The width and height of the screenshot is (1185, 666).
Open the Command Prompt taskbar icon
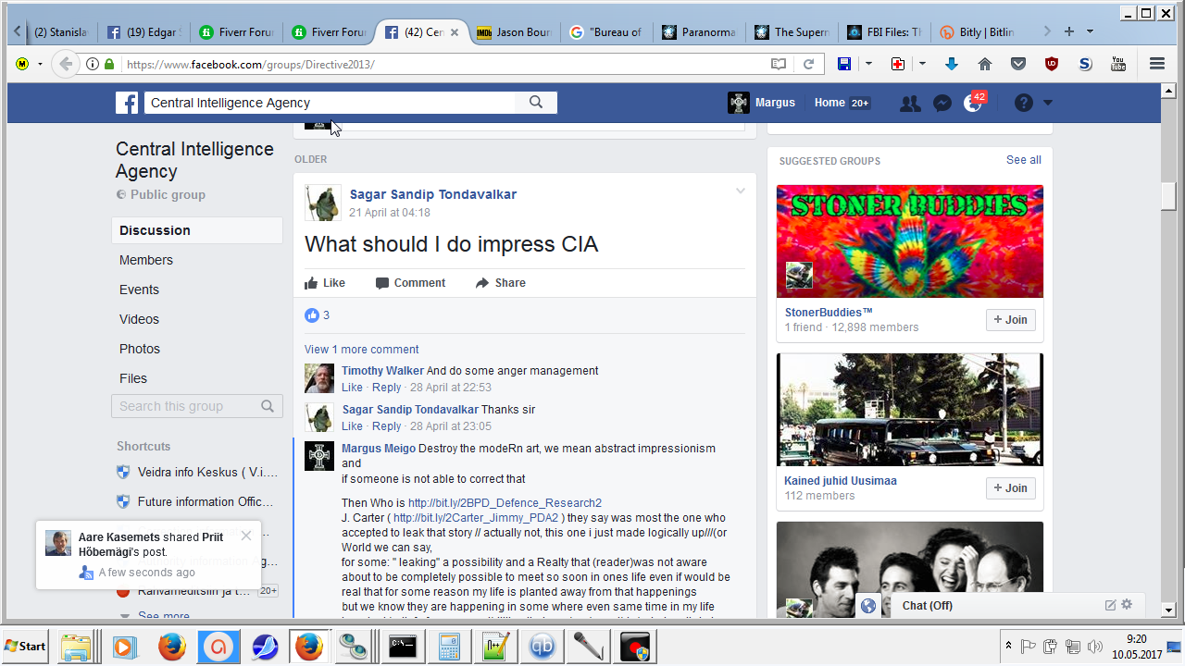coord(403,646)
